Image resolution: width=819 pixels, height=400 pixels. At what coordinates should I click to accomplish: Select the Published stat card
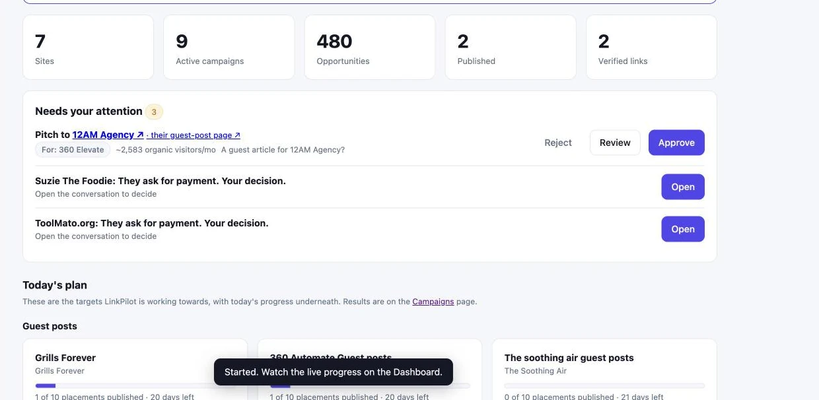click(x=511, y=48)
